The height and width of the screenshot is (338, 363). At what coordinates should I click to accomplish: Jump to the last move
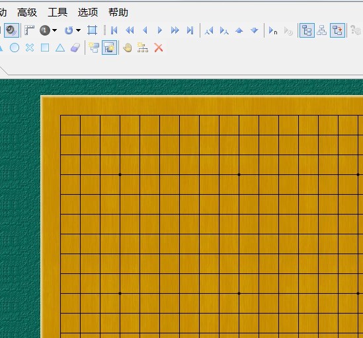tap(190, 30)
